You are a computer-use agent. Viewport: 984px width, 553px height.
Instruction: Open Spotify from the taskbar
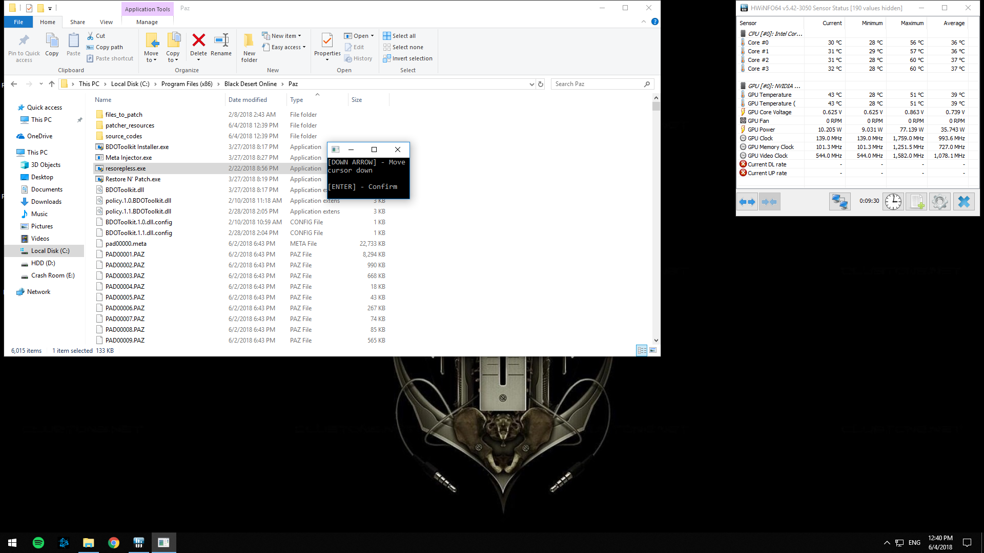click(x=38, y=543)
